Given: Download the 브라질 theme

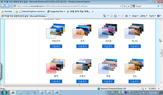Looking at the screenshot, I should 108,46.
